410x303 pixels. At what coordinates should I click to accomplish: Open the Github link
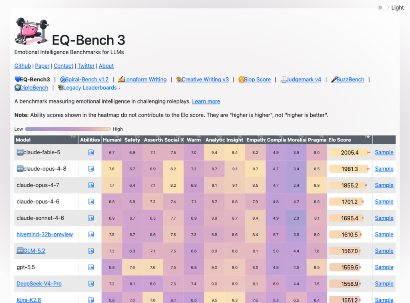tap(22, 66)
